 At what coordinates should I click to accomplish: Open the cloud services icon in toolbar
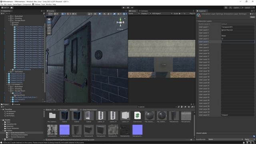[x=12, y=8]
